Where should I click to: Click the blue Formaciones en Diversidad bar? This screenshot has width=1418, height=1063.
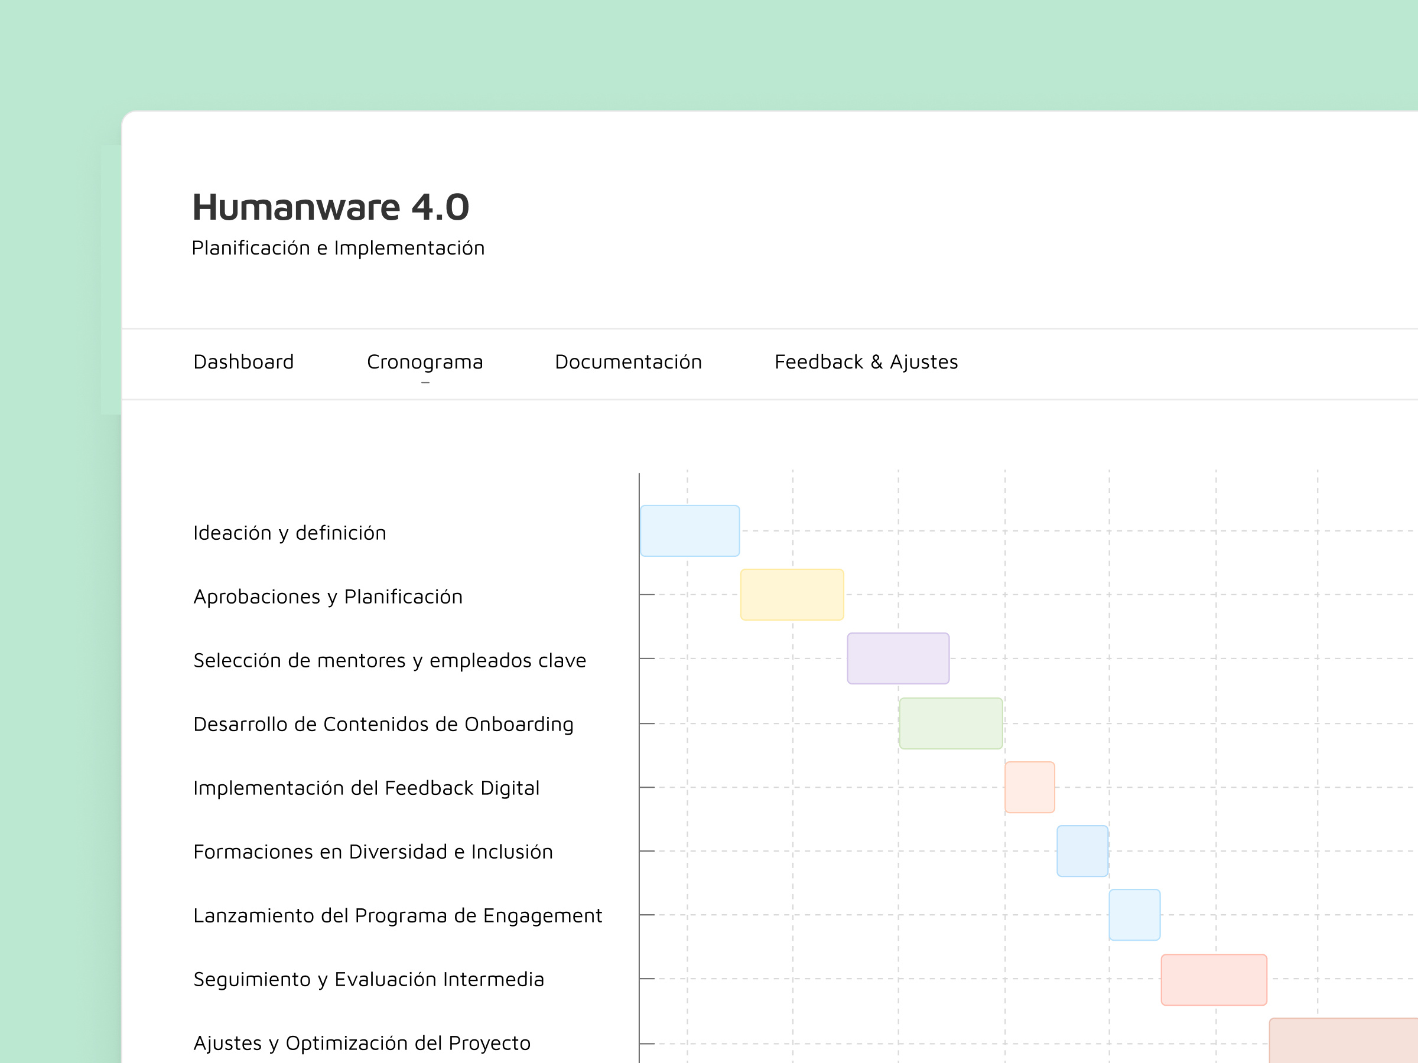[1082, 851]
